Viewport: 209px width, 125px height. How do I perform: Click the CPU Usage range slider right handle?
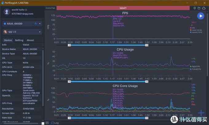click(x=147, y=82)
